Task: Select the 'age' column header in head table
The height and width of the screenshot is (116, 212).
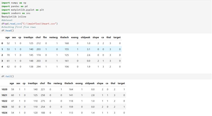Action: [7, 37]
